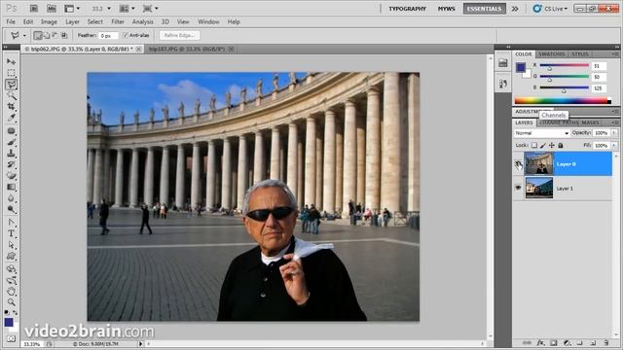Select the 3D Camera Rotate tool
623x350 pixels.
(11, 280)
